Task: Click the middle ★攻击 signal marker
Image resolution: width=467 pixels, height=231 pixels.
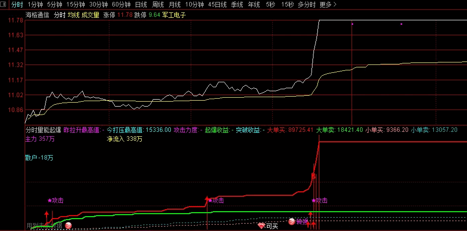Action: (216, 201)
